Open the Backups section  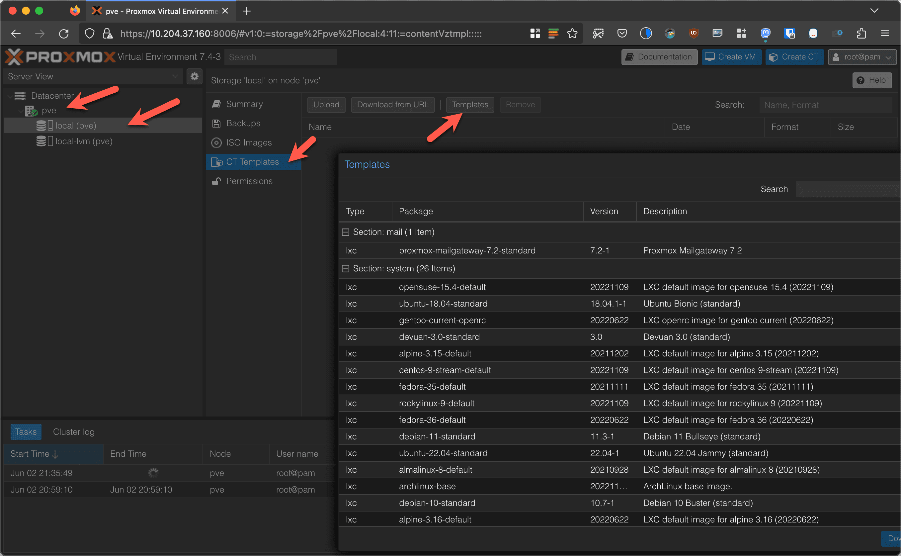coord(253,123)
